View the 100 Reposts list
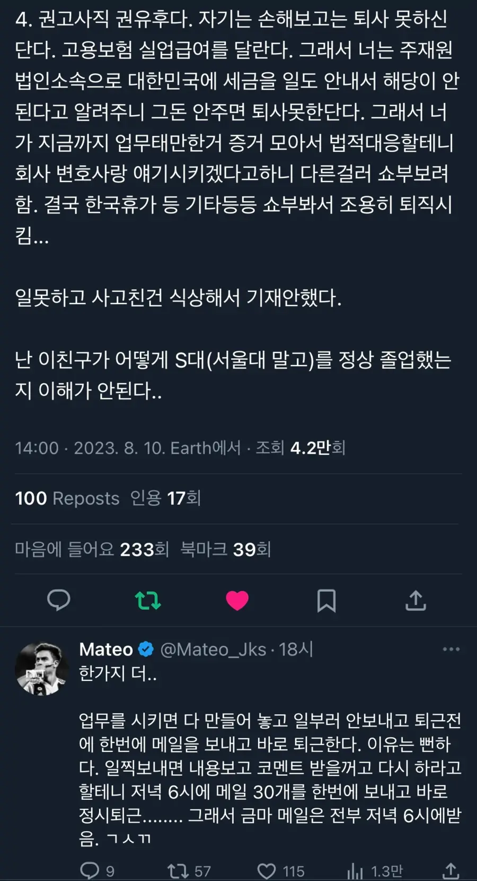 67,498
